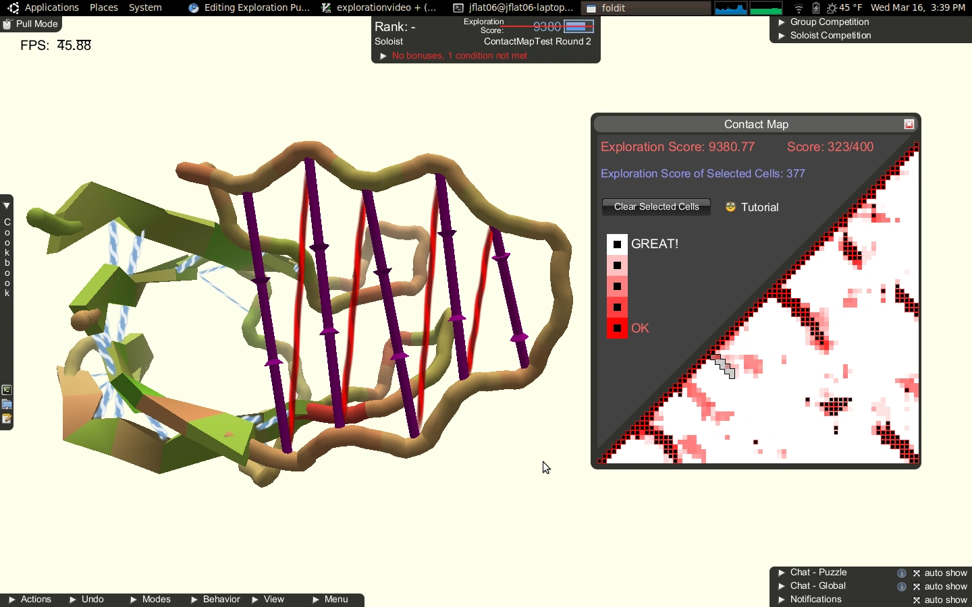The image size is (972, 607).
Task: Show info for Chat - Puzzle
Action: (902, 573)
